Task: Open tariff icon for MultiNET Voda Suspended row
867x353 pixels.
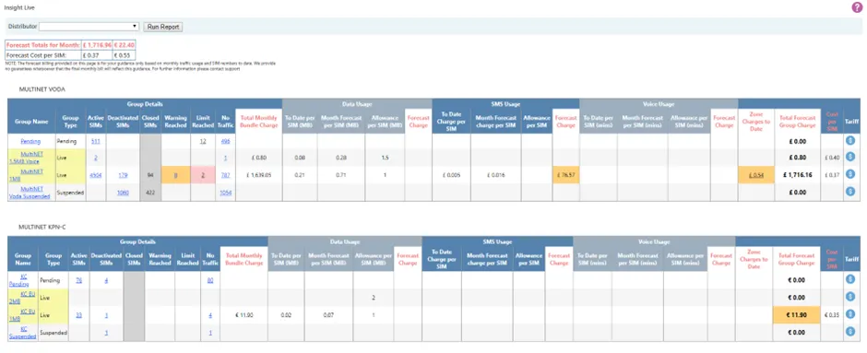Action: [x=851, y=192]
